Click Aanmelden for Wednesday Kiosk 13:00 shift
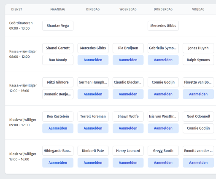The height and width of the screenshot is (179, 216). [x=128, y=163]
